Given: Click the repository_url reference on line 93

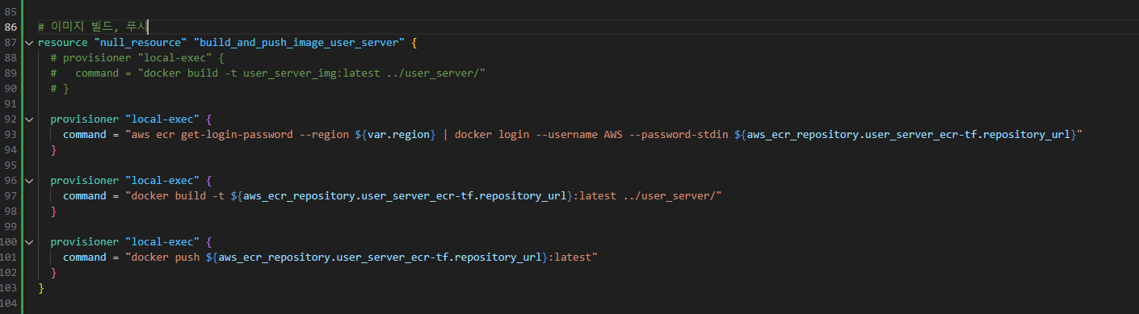Looking at the screenshot, I should point(908,134).
